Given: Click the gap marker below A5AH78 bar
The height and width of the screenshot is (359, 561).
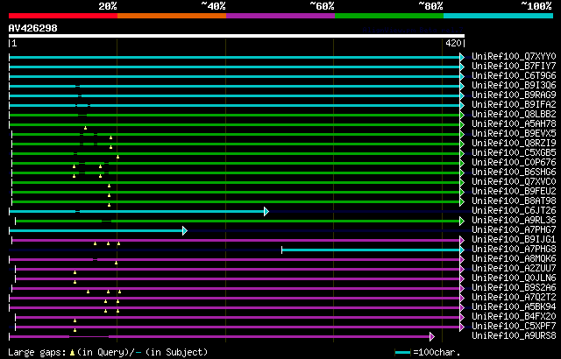Looking at the screenshot, I should pos(85,128).
